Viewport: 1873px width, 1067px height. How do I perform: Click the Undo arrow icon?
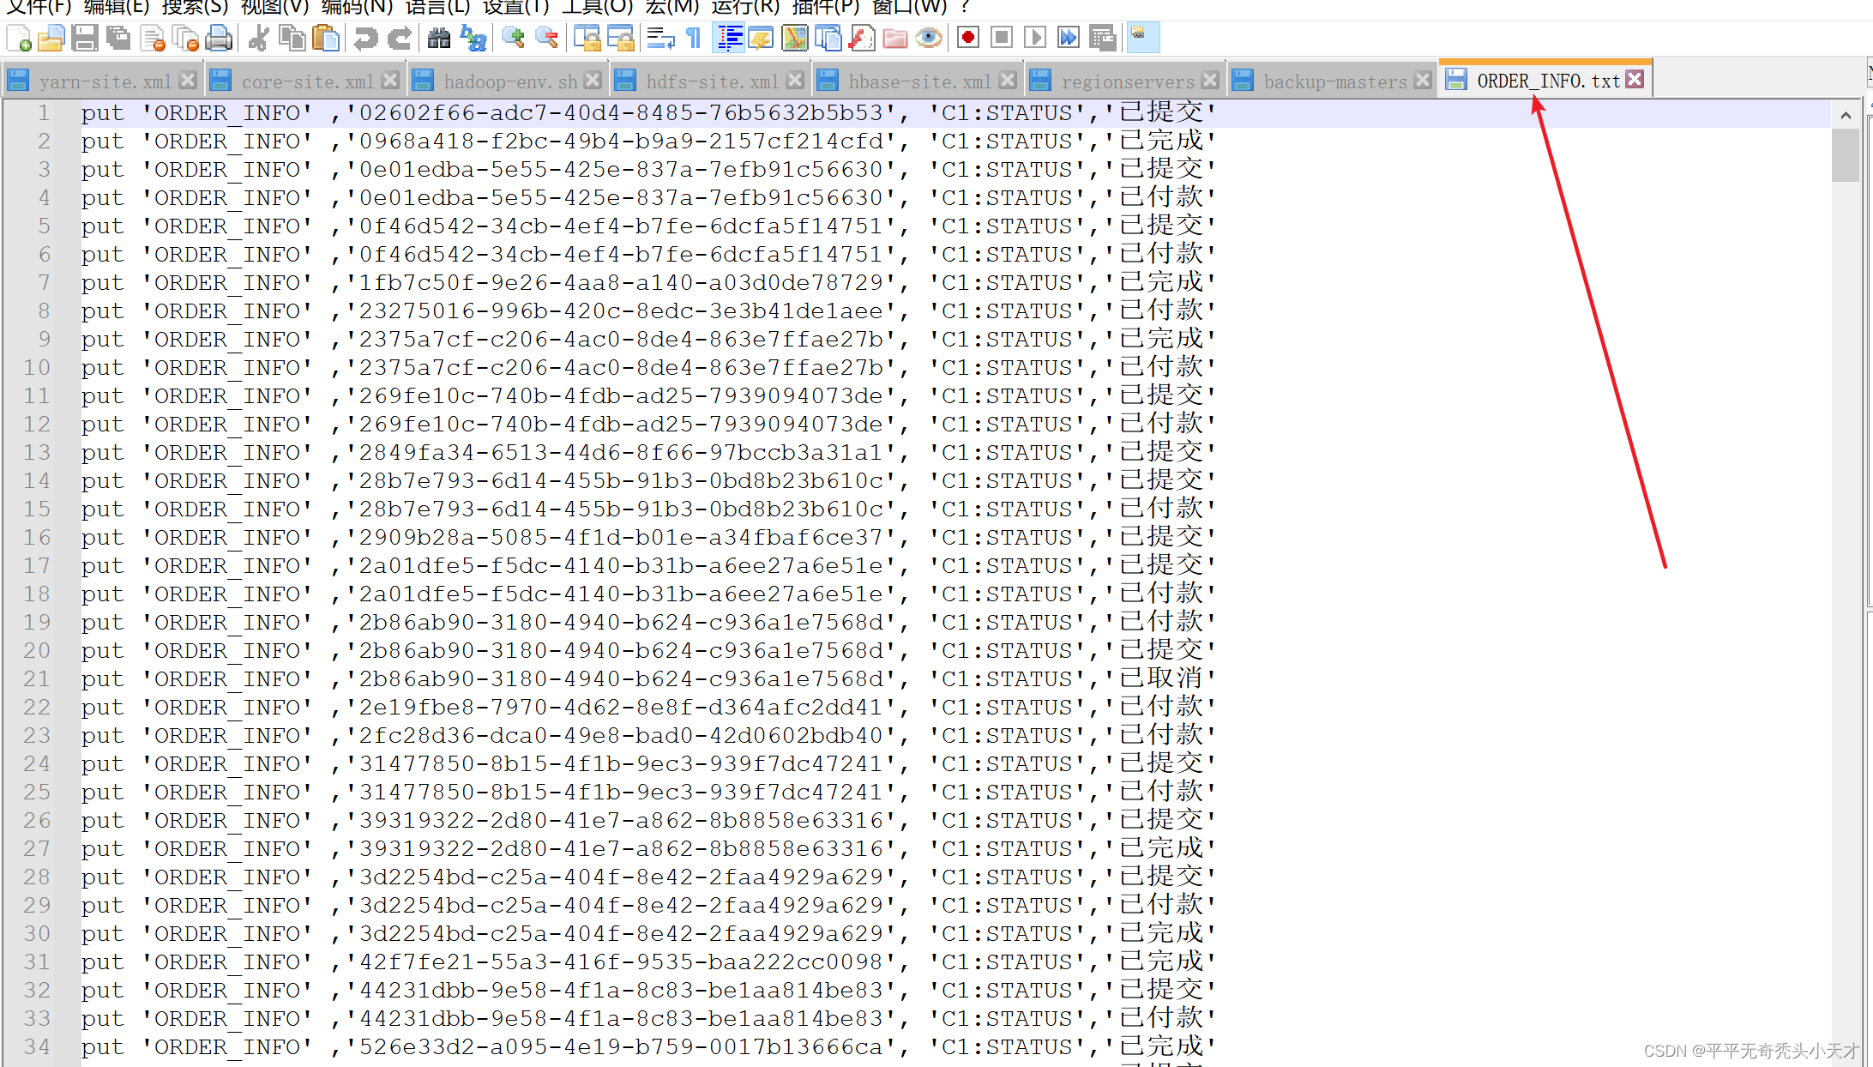365,38
